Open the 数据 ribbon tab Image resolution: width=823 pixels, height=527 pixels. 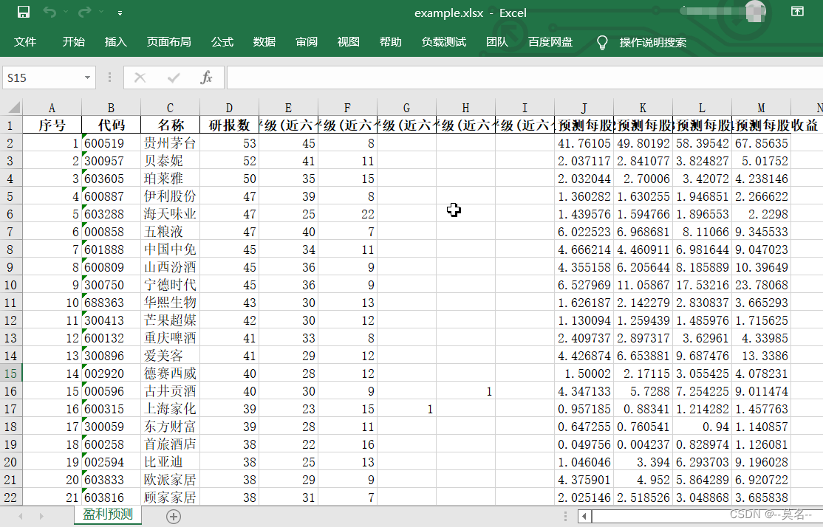pos(264,42)
